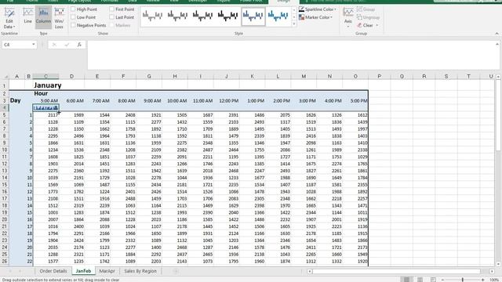The image size is (502, 282).
Task: Expand the Clear dropdown arrow
Action: [377, 25]
